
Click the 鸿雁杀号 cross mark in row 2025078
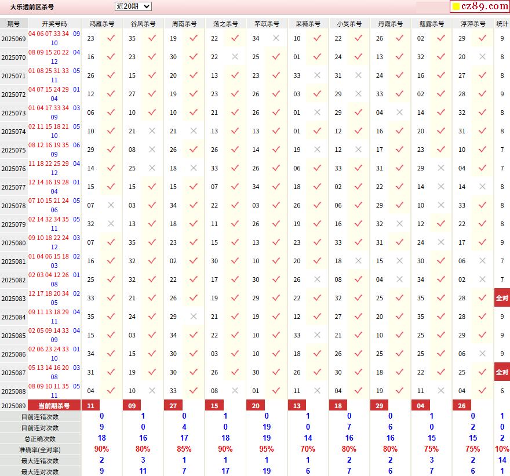point(111,205)
